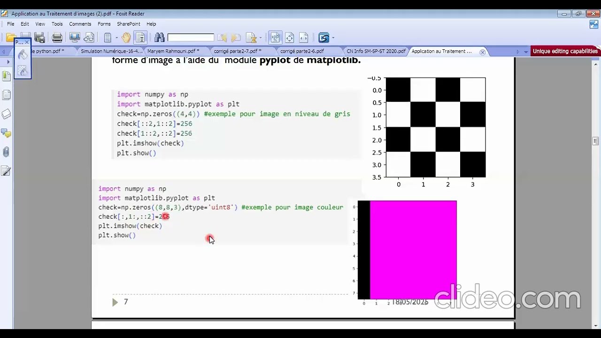Open the Help menu
This screenshot has height=338, width=601.
click(151, 24)
